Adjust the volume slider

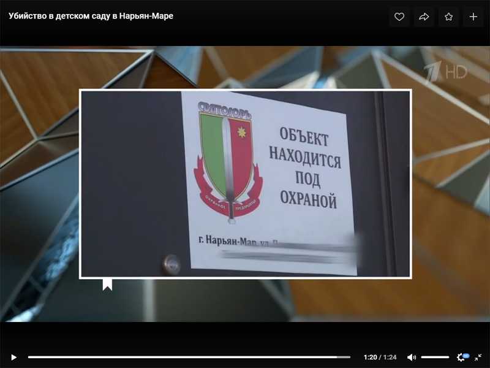(435, 357)
